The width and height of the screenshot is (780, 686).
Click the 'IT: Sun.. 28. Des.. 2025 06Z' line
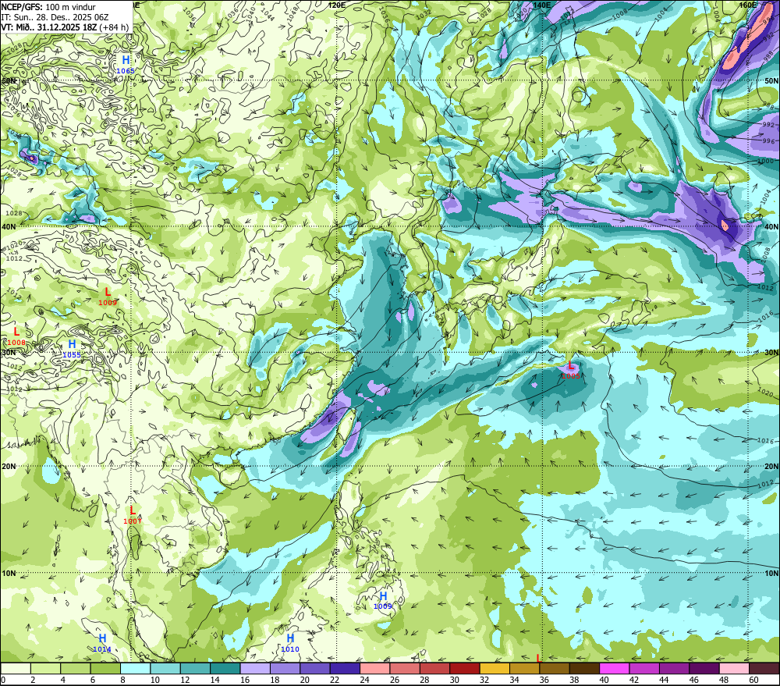coord(55,17)
